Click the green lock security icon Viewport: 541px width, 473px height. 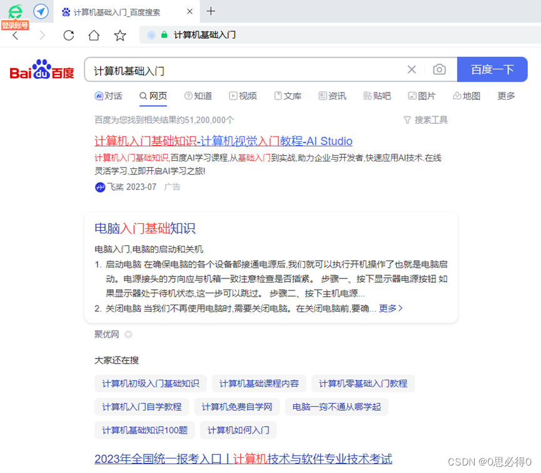point(164,35)
